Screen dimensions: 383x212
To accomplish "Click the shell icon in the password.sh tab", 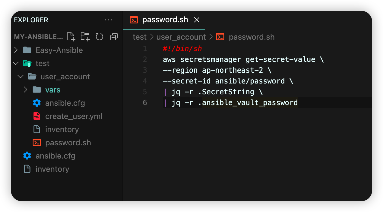I will tap(134, 20).
